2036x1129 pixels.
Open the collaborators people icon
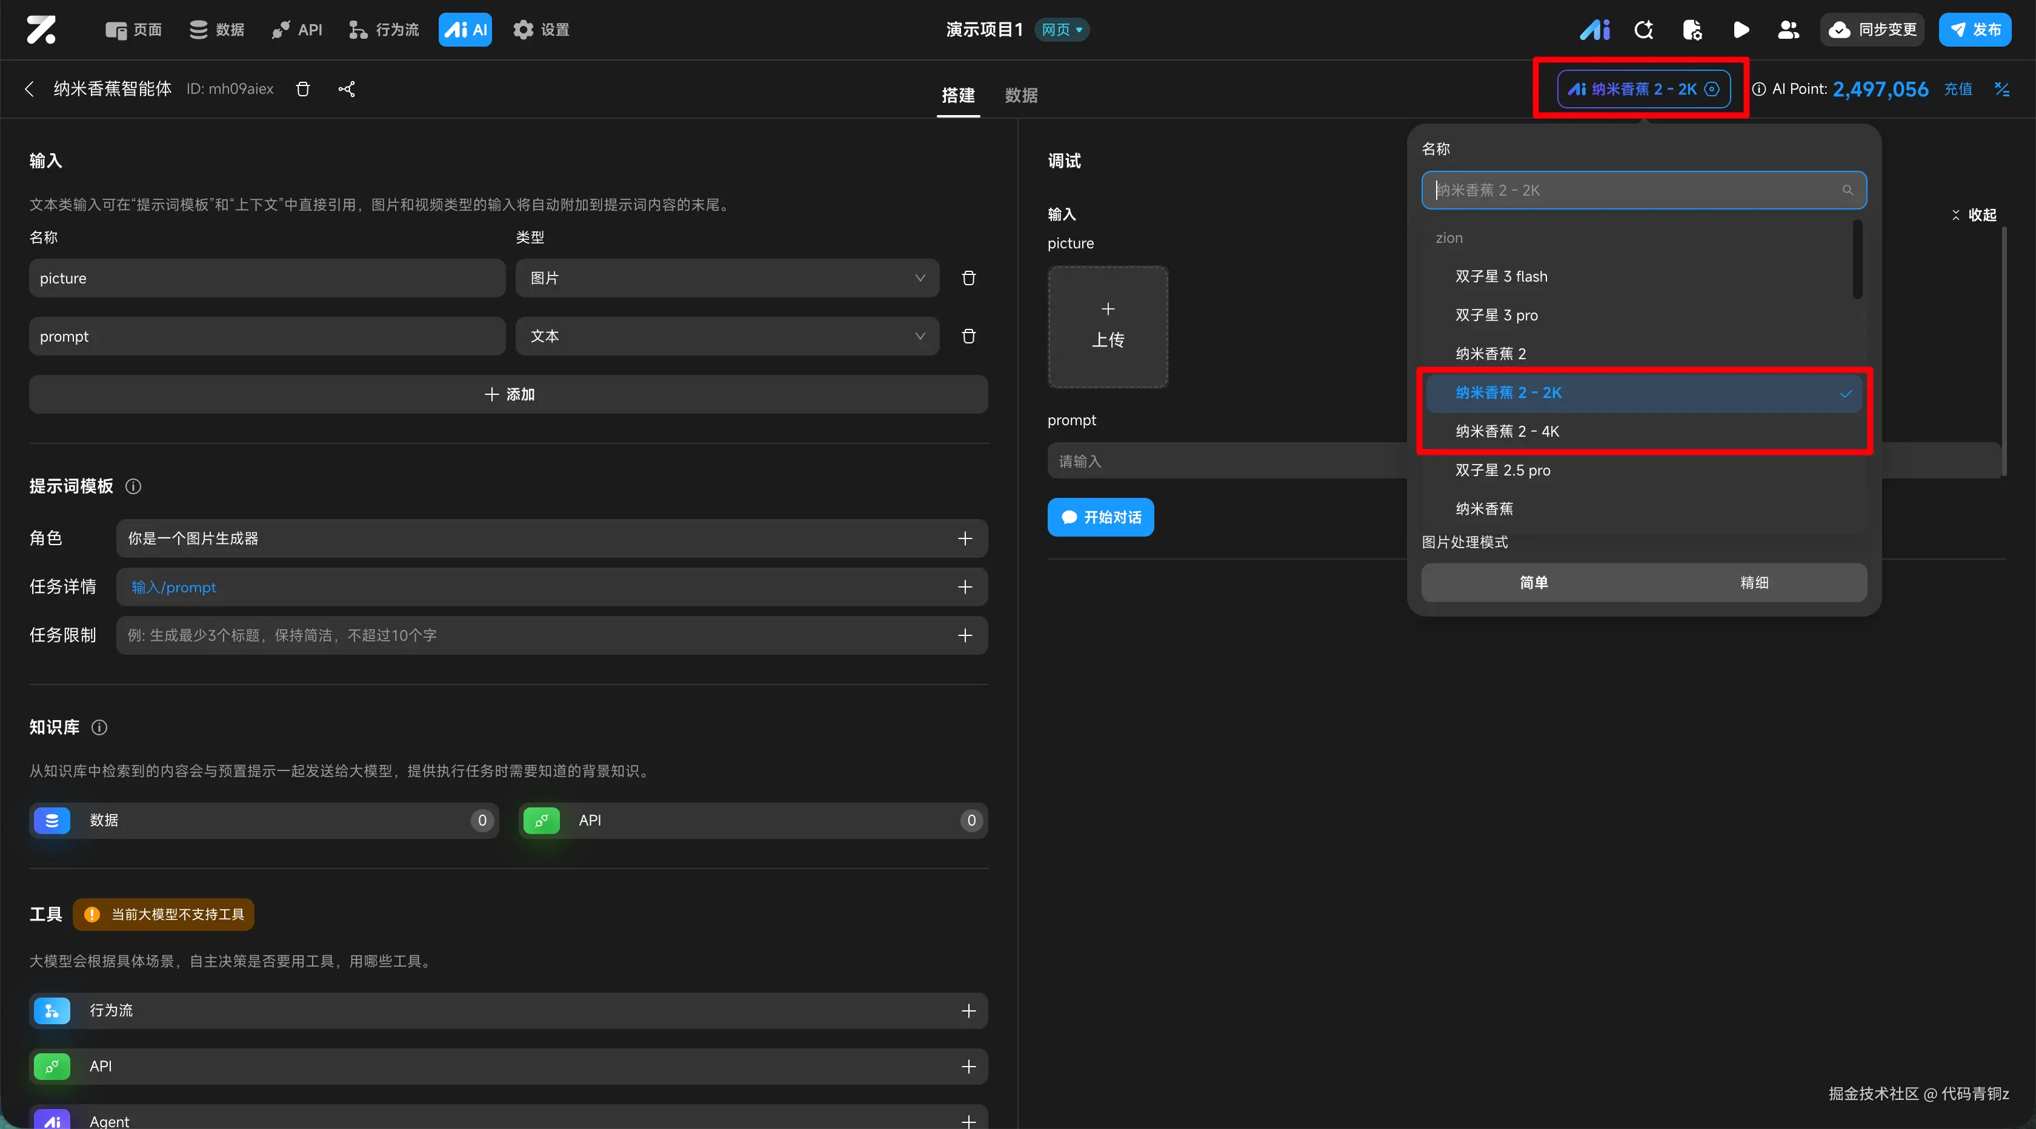click(x=1788, y=30)
